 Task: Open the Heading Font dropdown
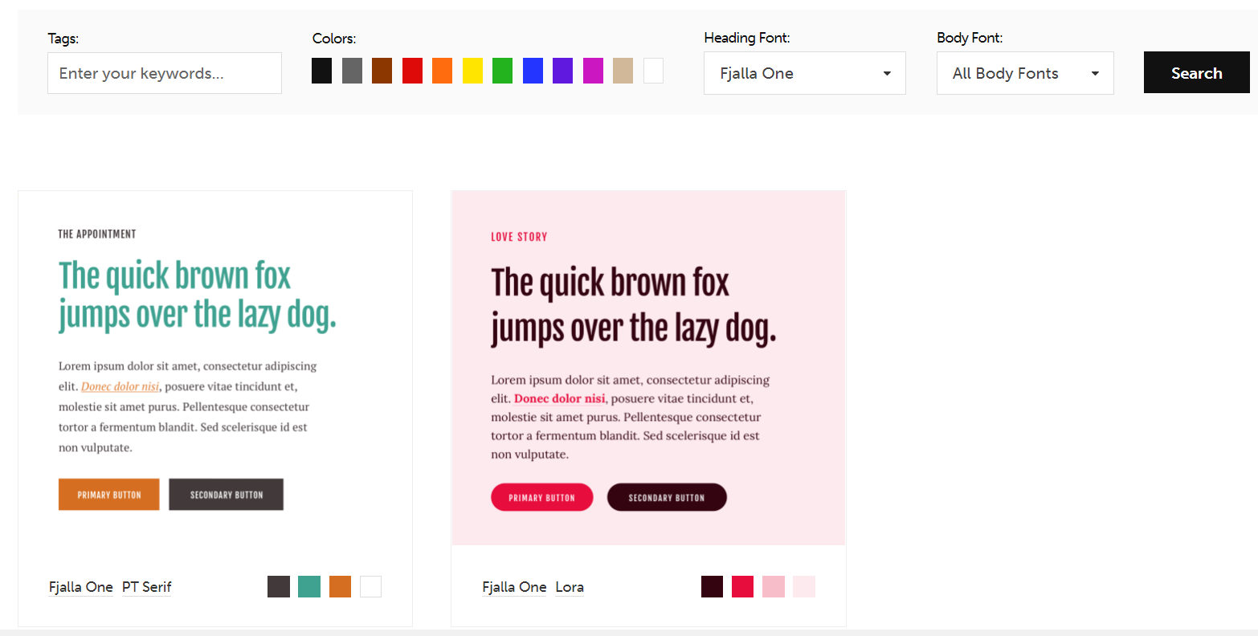(804, 73)
